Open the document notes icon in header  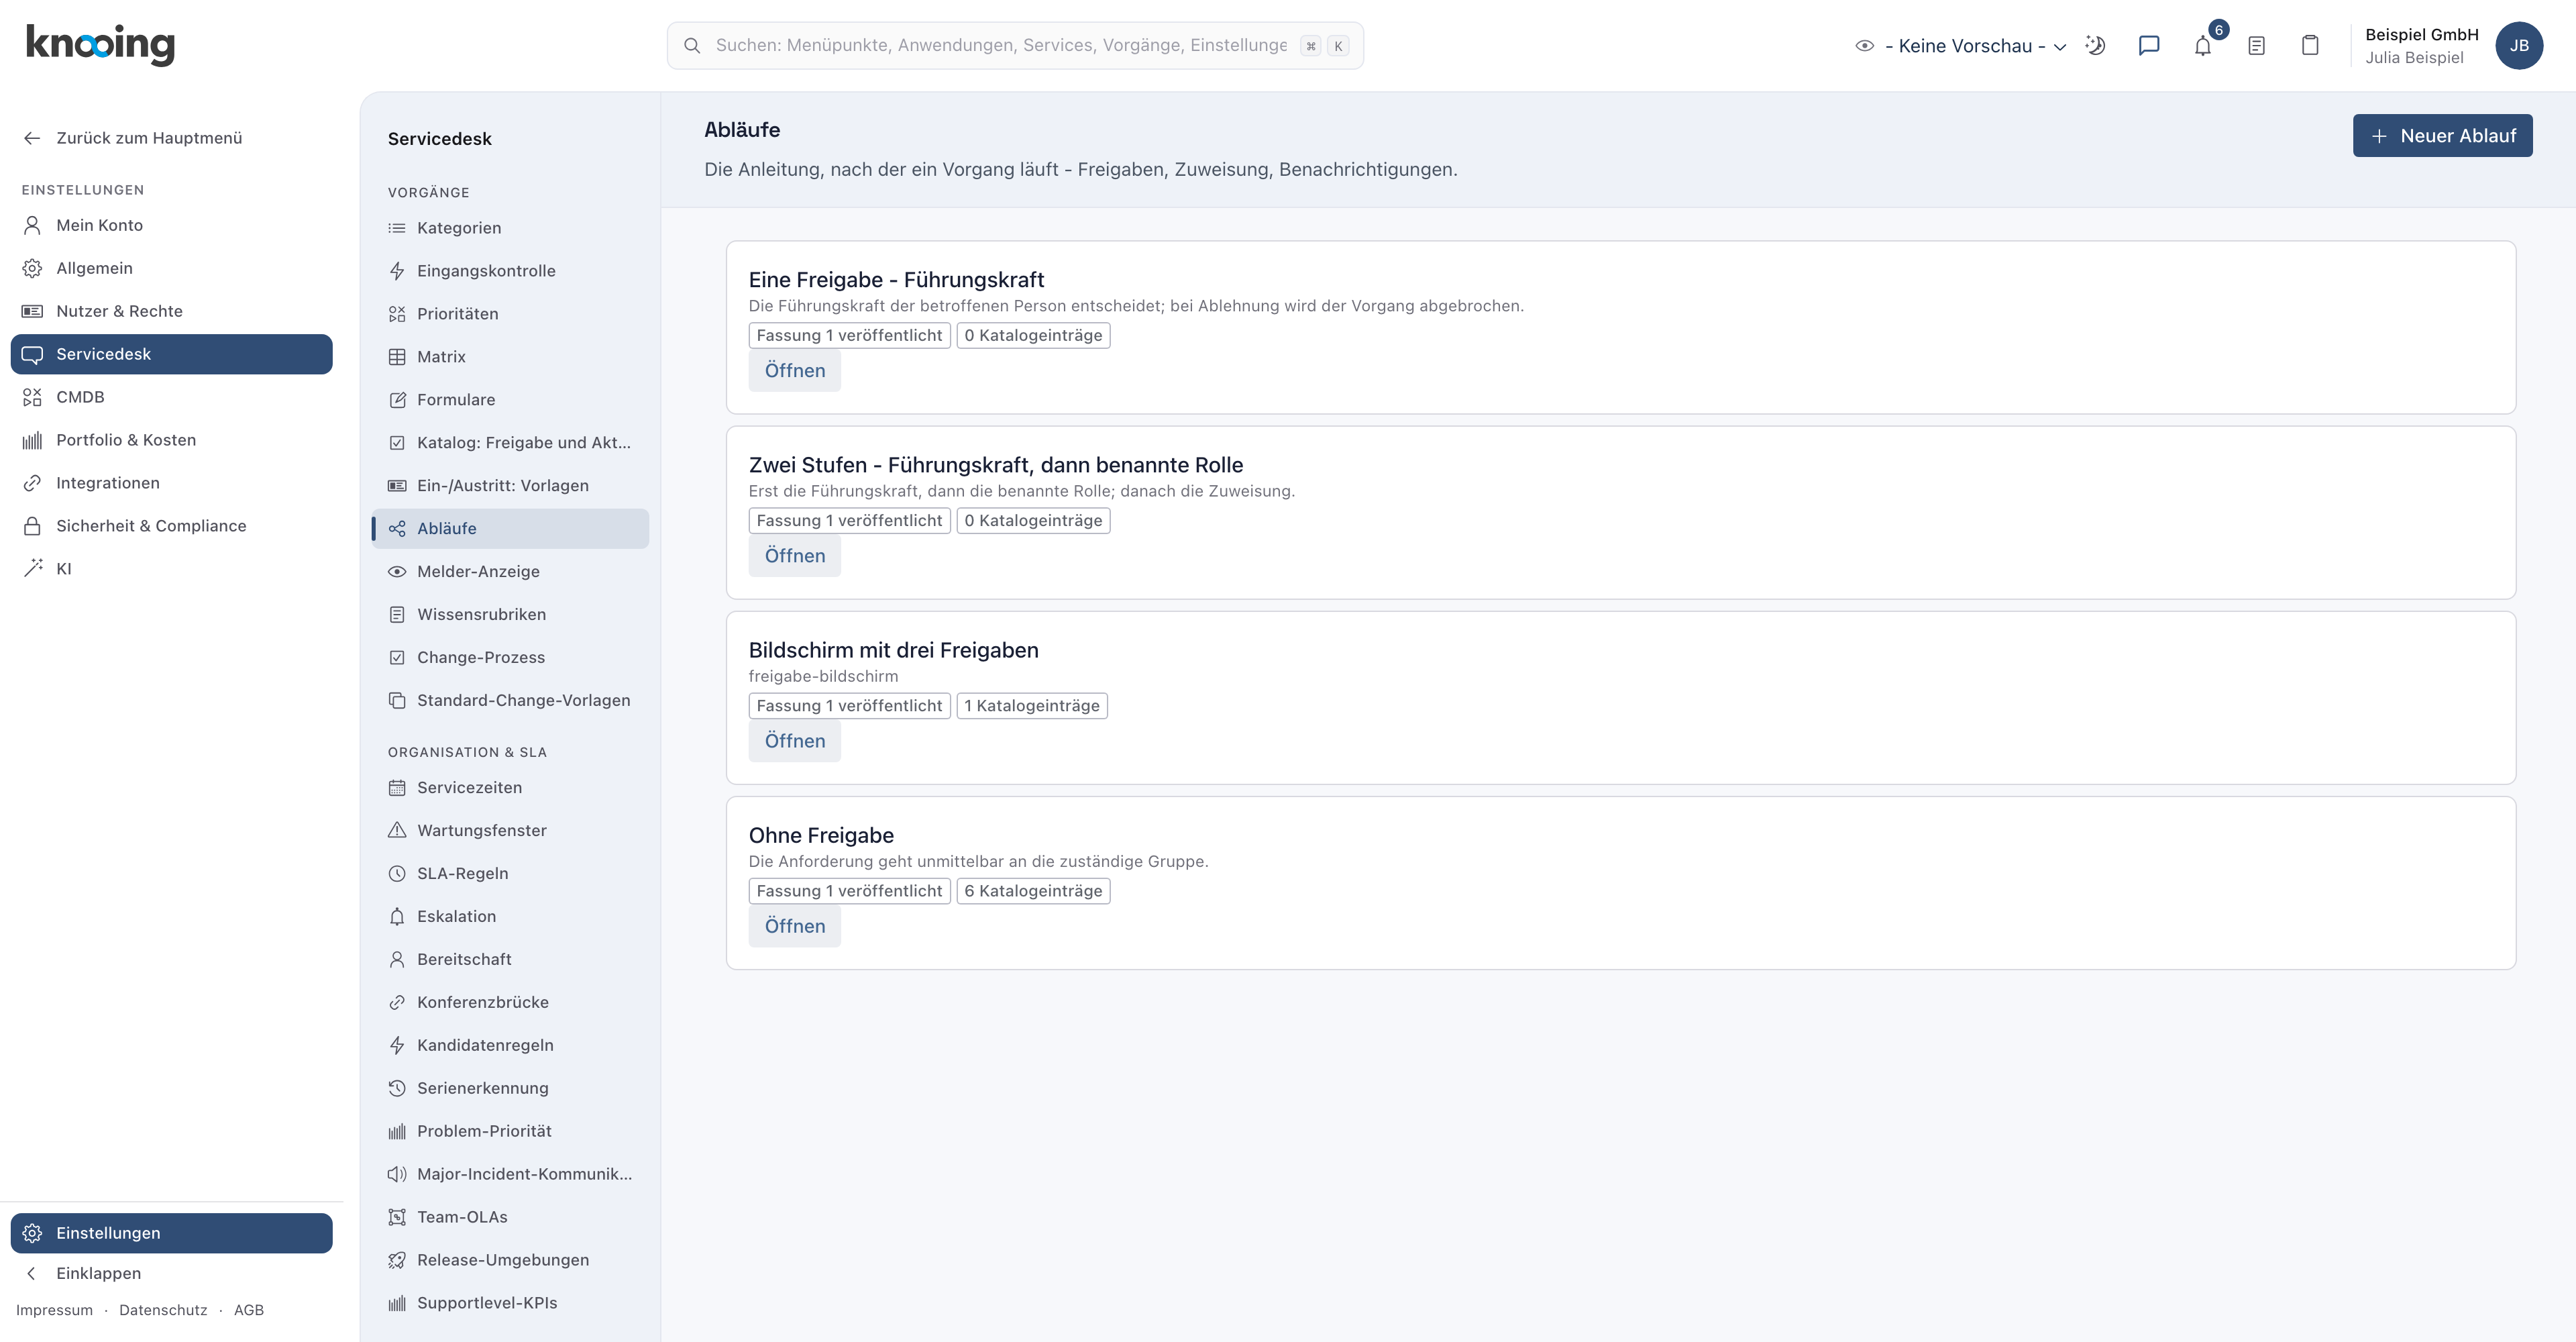[2256, 45]
